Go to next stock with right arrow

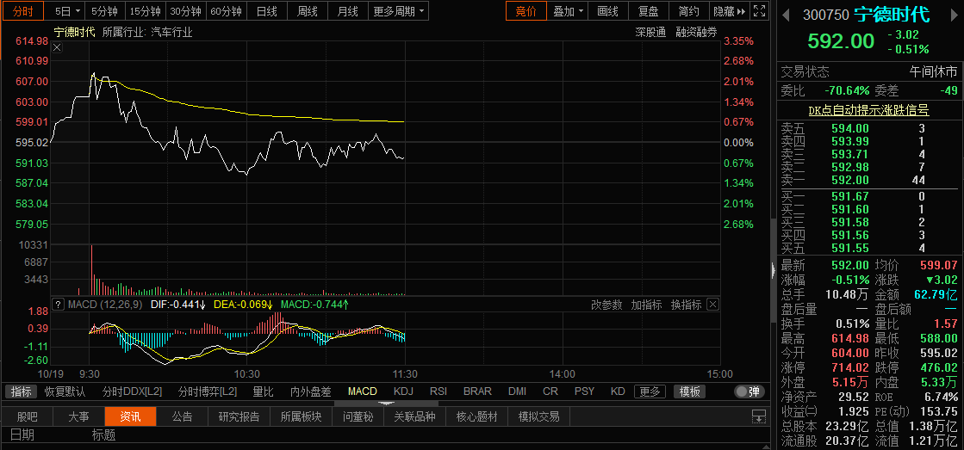(x=955, y=15)
